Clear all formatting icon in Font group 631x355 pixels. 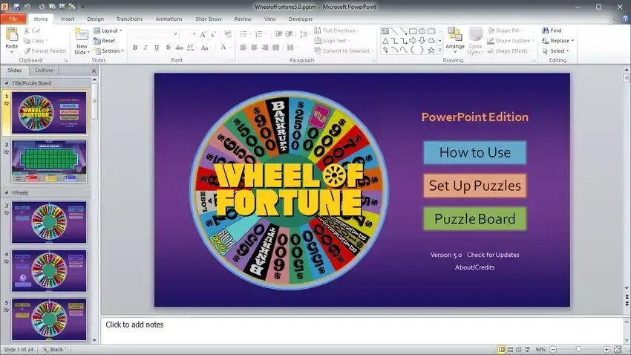click(x=228, y=35)
